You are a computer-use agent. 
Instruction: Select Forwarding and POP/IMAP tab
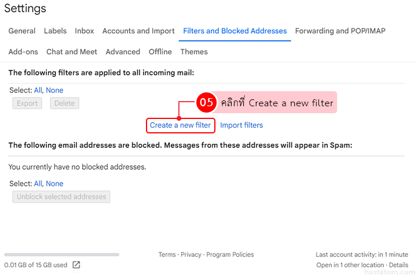pos(340,31)
